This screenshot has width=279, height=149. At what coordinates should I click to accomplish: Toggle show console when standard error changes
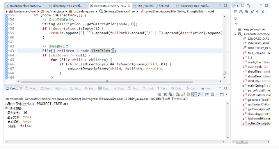coord(199,95)
